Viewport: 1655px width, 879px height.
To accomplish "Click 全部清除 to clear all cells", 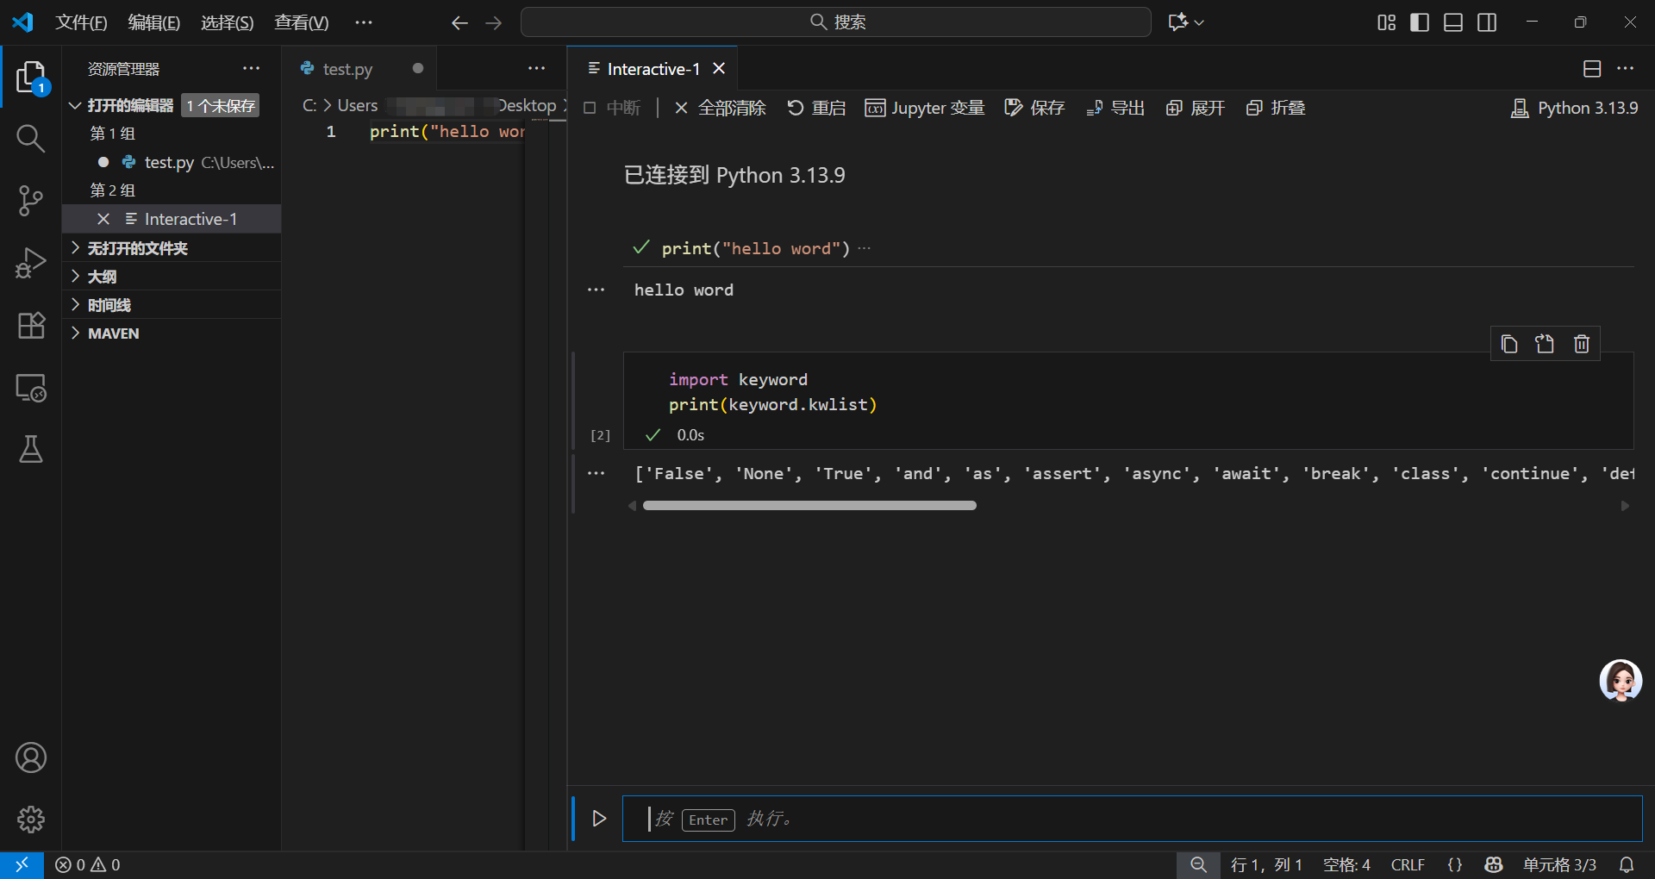I will tap(721, 108).
